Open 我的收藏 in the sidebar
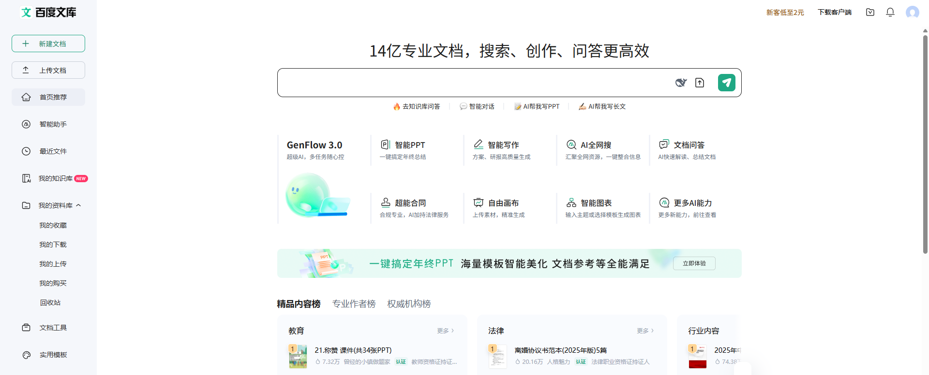 click(x=53, y=225)
